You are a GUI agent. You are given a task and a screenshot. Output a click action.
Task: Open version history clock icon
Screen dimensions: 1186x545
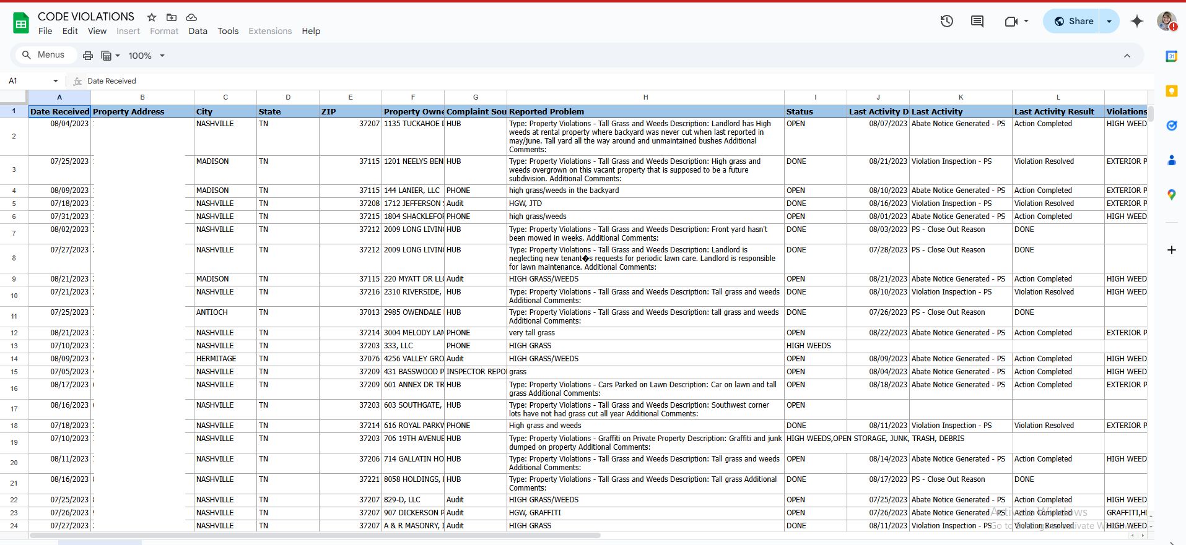click(x=946, y=21)
